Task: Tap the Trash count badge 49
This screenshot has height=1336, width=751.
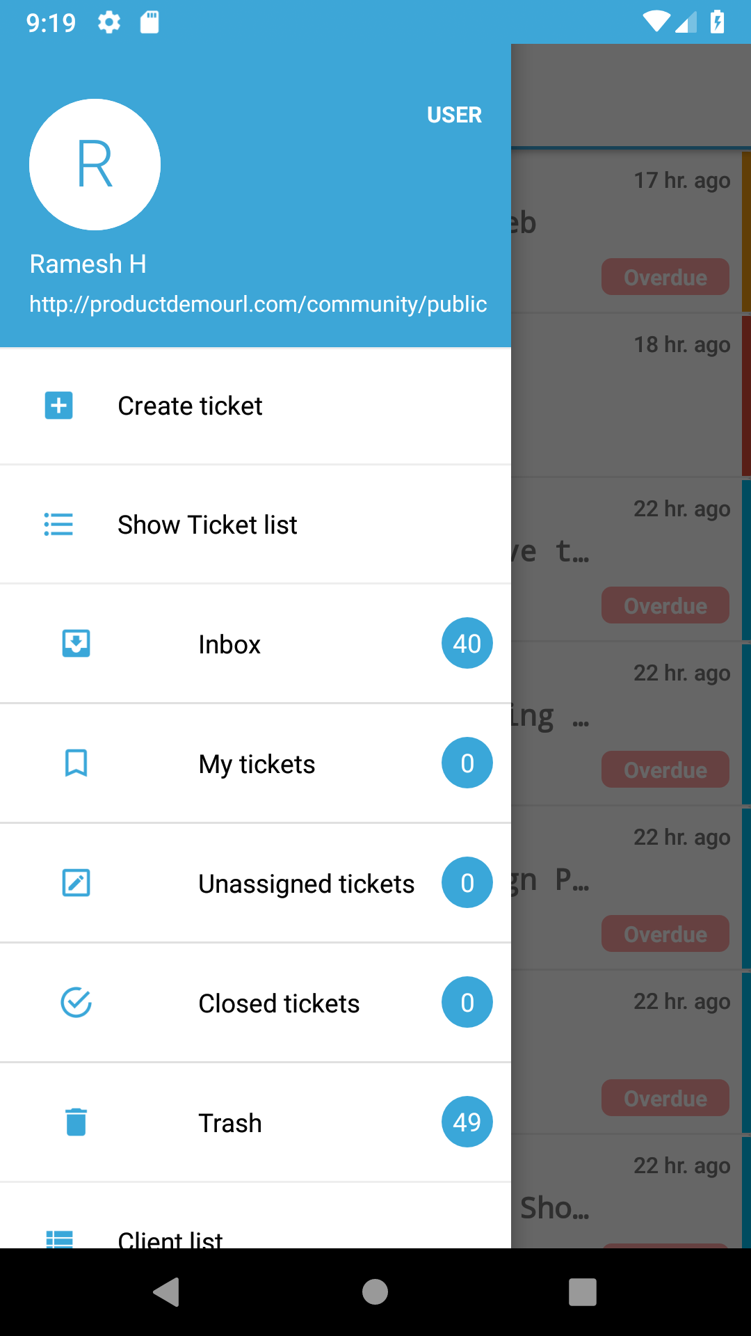Action: (x=467, y=1122)
